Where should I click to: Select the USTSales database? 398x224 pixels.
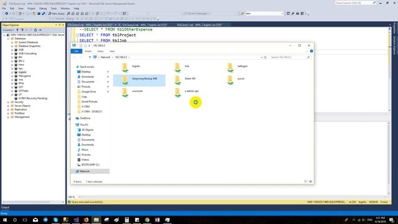pyautogui.click(x=23, y=91)
